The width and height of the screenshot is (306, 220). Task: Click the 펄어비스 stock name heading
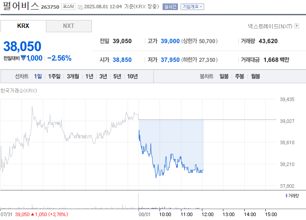tap(21, 6)
